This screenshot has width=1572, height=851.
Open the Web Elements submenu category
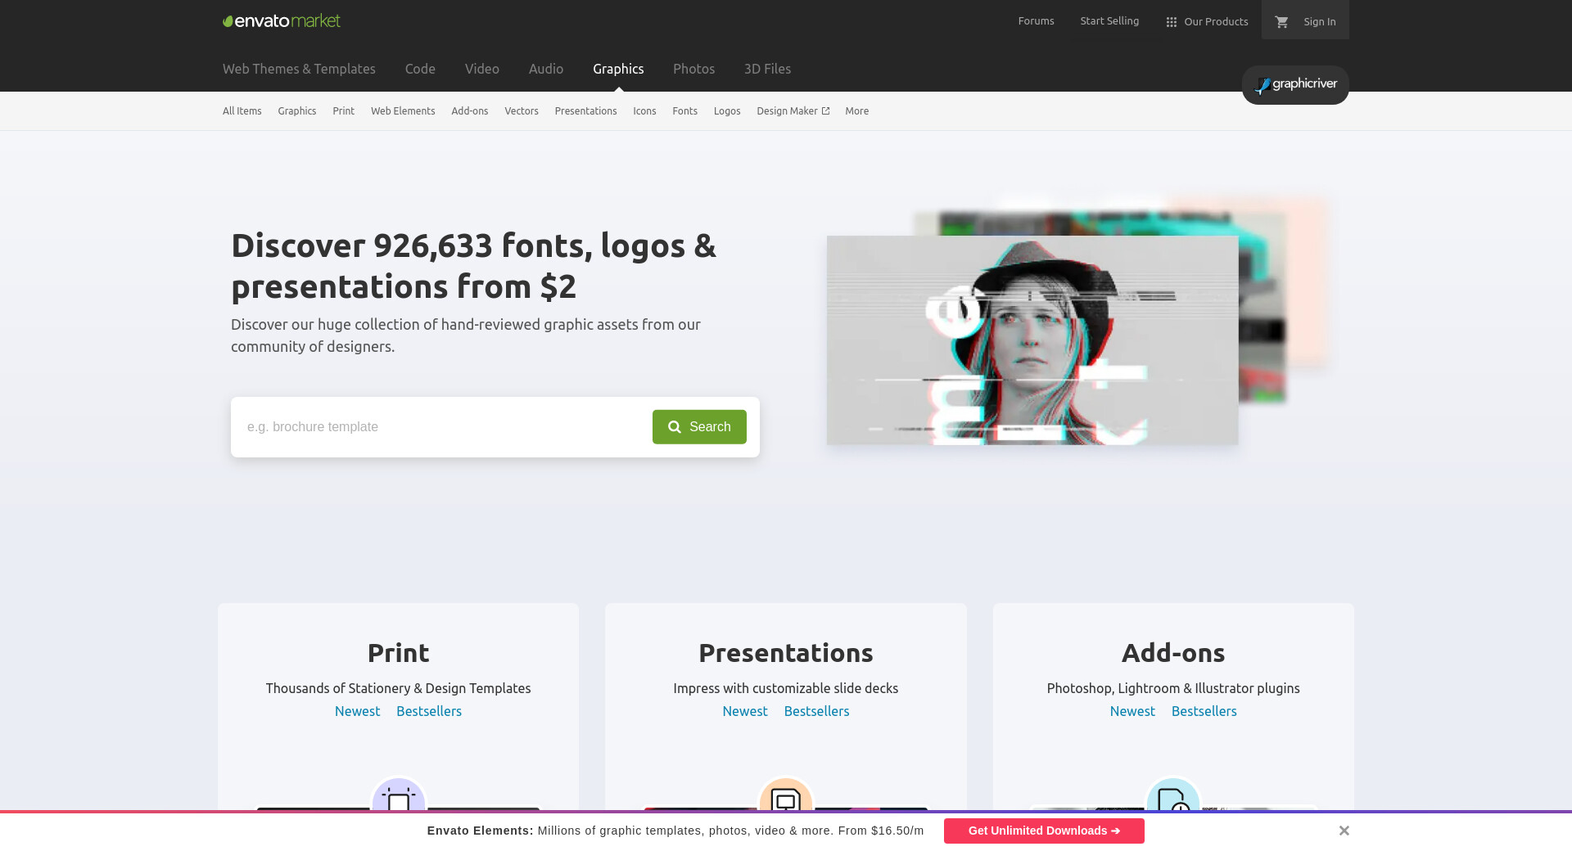click(403, 110)
